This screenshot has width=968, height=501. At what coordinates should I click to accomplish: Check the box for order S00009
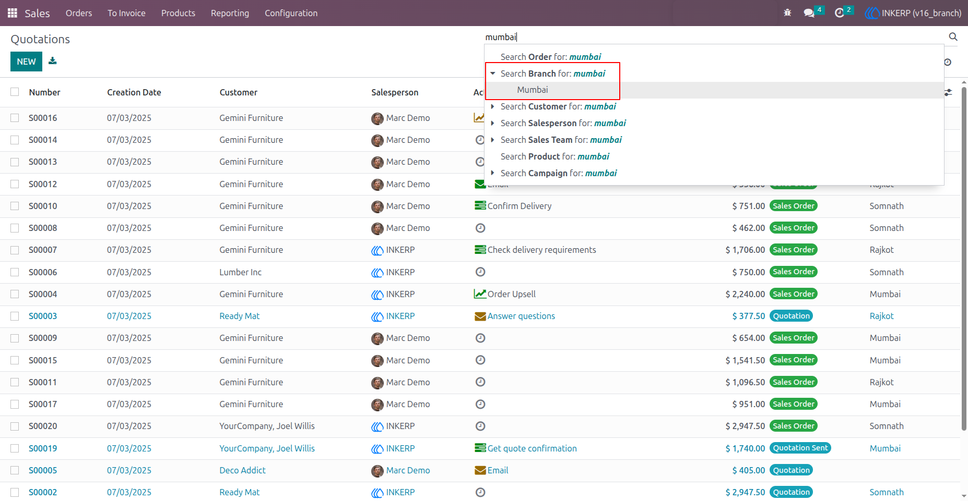15,338
